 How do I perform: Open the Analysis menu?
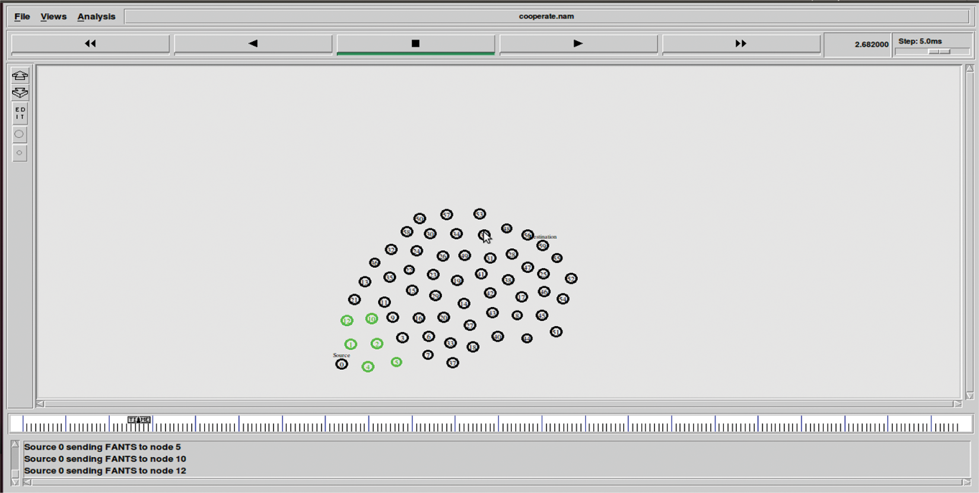click(x=96, y=17)
